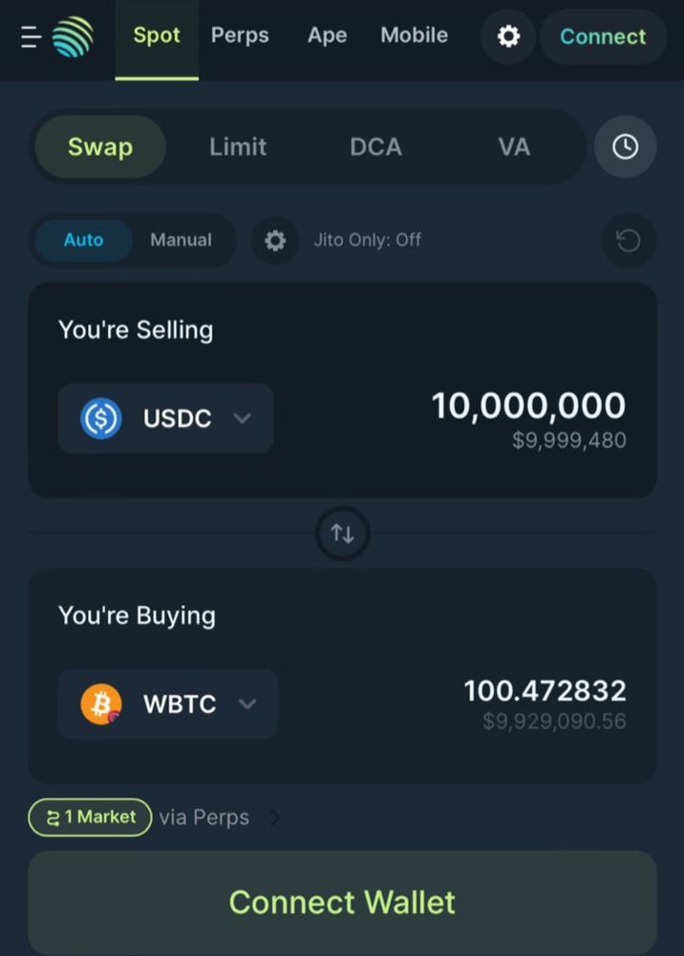
Task: Click the USDC coin icon
Action: [x=101, y=419]
